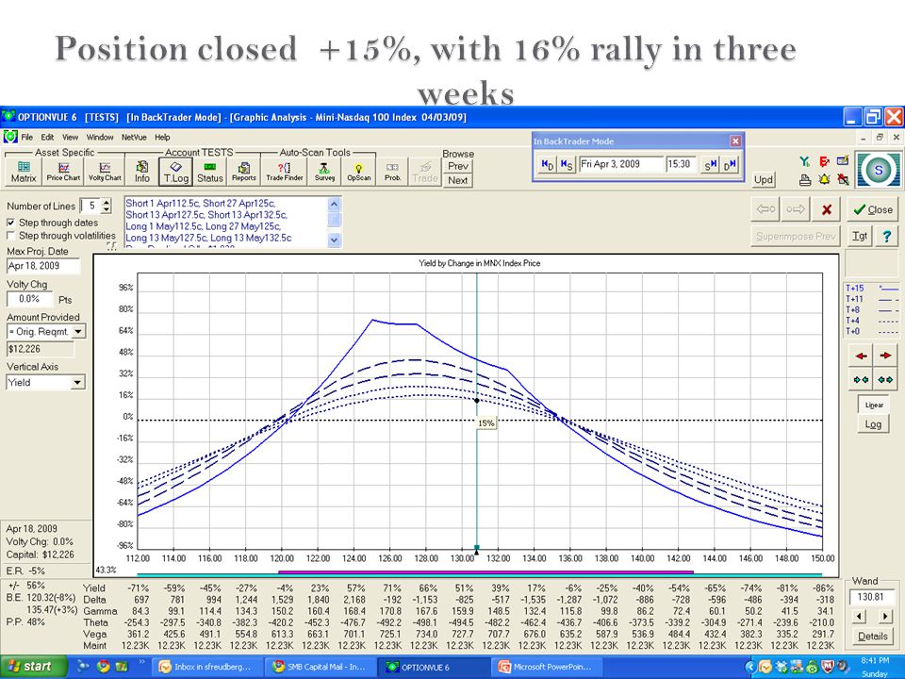Click the Upd update button
905x679 pixels.
pyautogui.click(x=763, y=179)
